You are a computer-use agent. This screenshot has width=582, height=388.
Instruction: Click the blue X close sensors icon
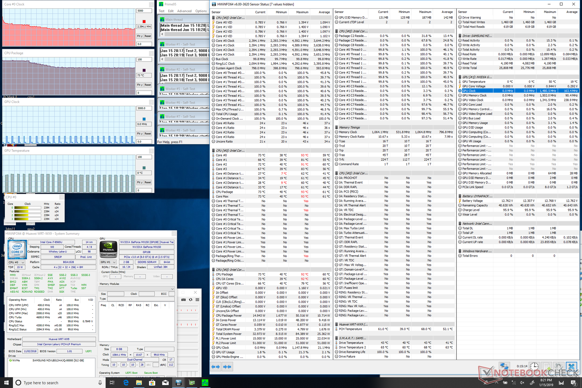tap(571, 367)
